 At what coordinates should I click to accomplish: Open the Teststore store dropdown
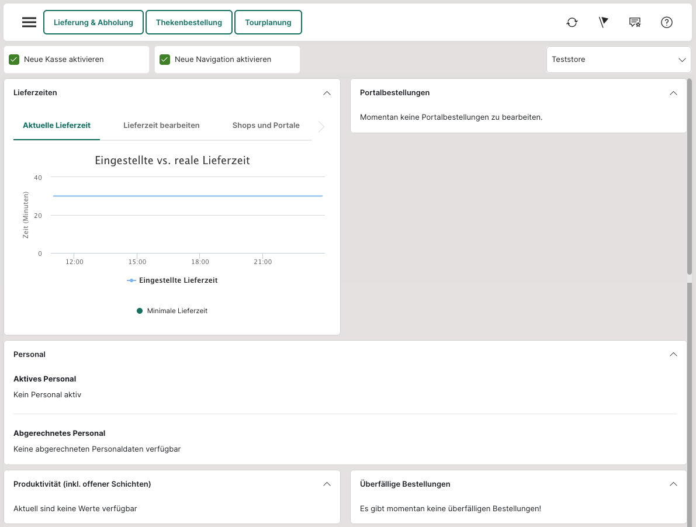(618, 60)
